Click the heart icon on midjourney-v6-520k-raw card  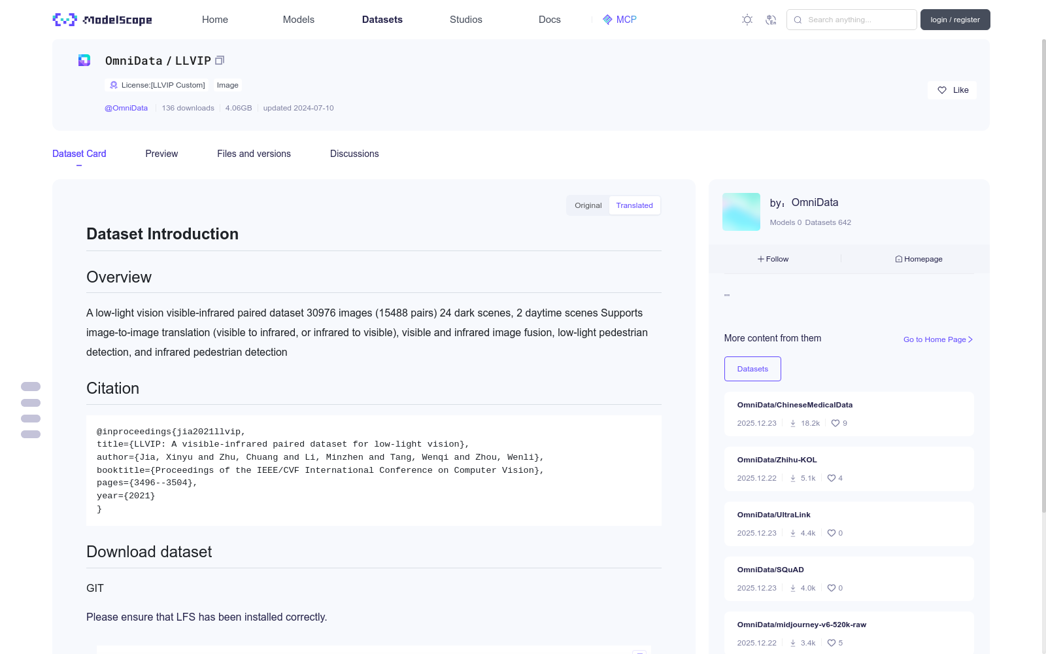(x=832, y=643)
